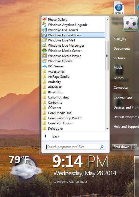This screenshot has height=197, width=139.
Task: Click the Windows Fax and Scan icon
Action: click(44, 35)
